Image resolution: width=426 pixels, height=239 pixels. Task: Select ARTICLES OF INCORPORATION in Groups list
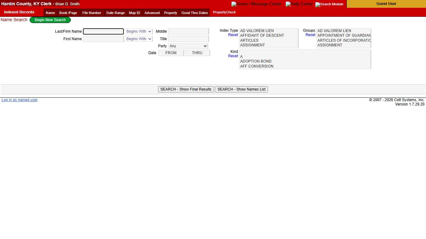tap(343, 40)
